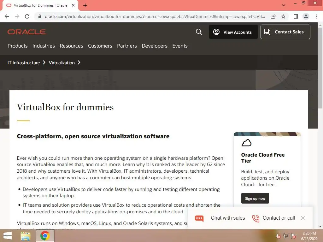Click the scrollbar down arrow
323x242 pixels.
320,227
